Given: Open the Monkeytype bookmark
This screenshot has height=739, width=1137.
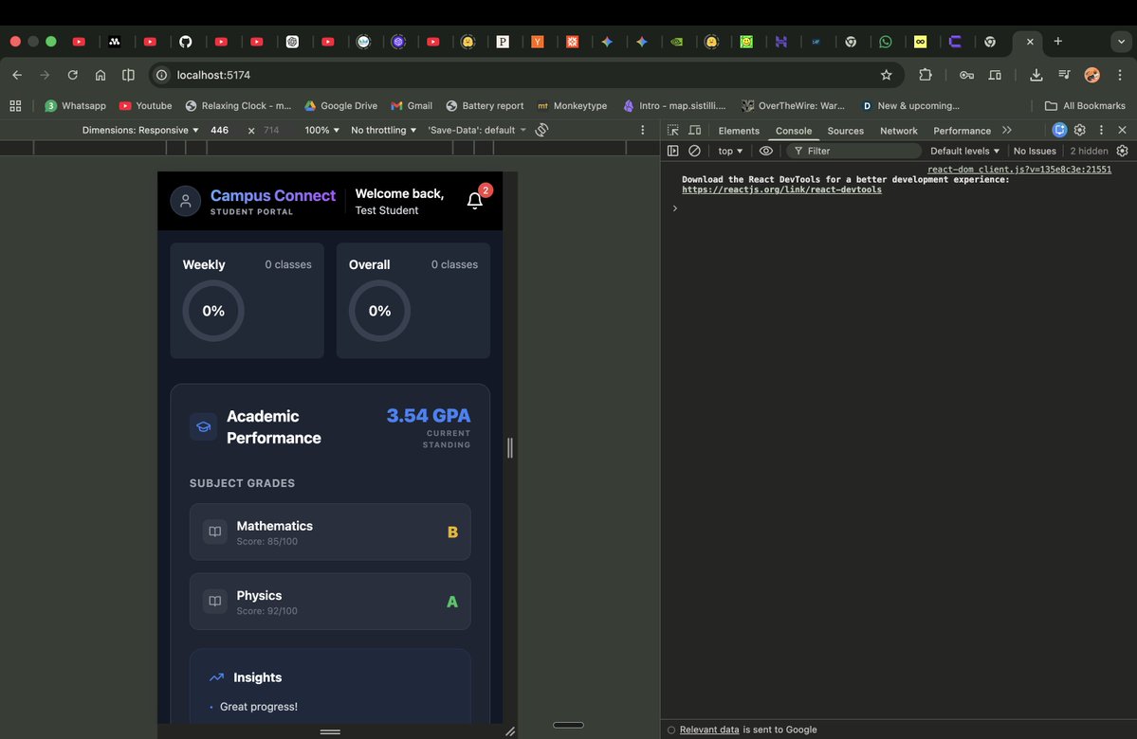Looking at the screenshot, I should 572,106.
